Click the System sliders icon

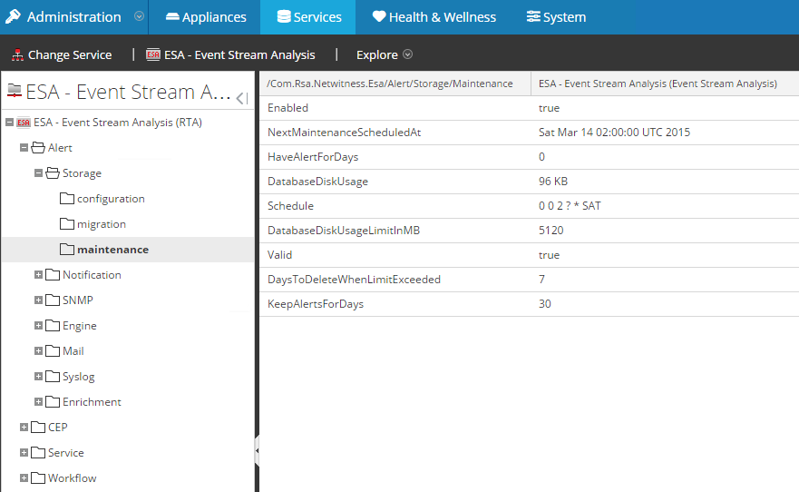tap(533, 17)
